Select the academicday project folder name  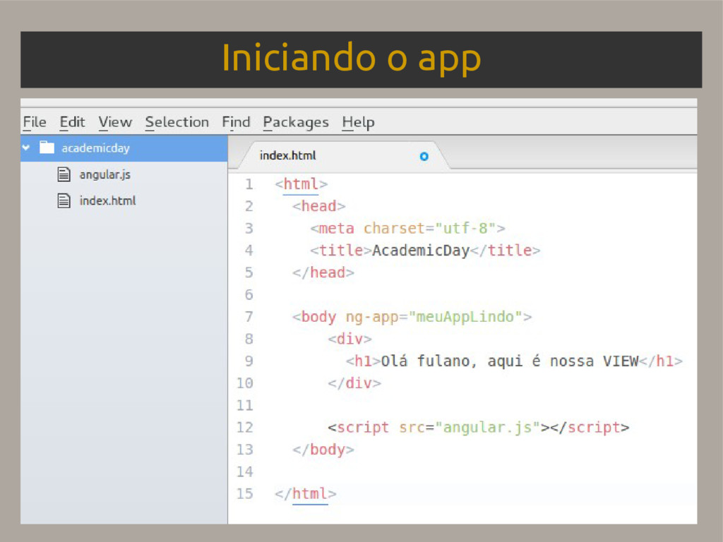tap(95, 148)
